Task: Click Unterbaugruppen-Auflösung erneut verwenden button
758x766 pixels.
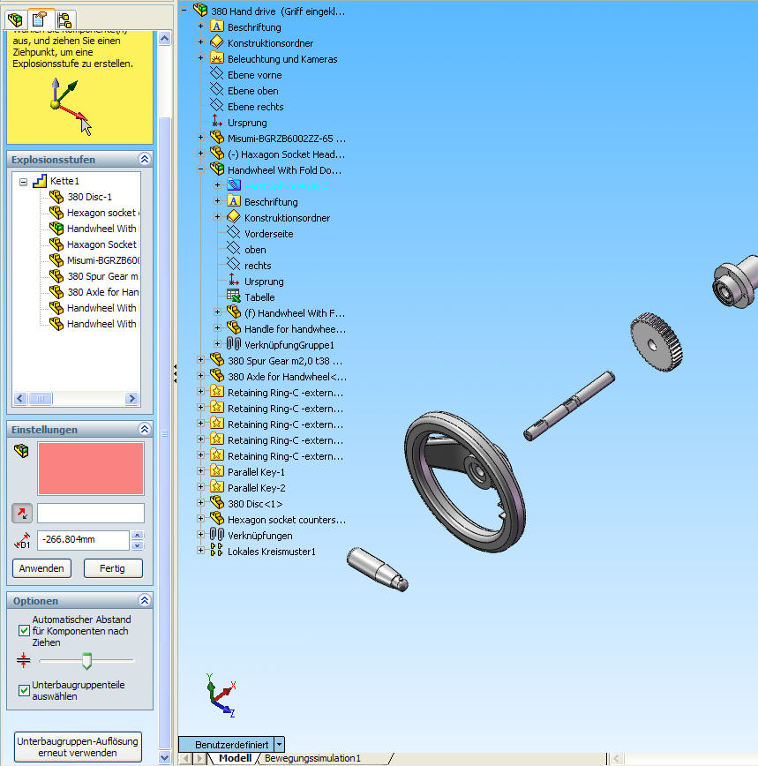Action: tap(78, 747)
